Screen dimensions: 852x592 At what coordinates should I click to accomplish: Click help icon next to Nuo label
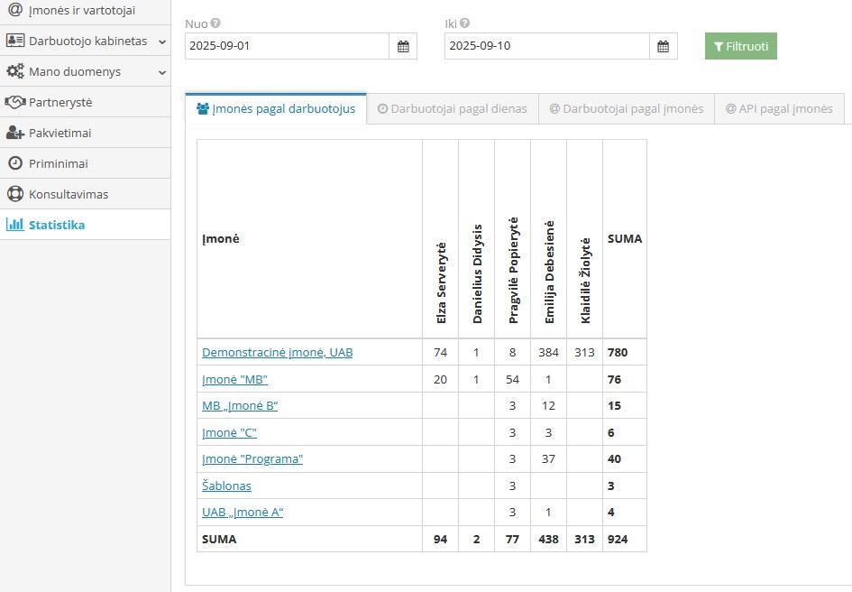(x=215, y=23)
